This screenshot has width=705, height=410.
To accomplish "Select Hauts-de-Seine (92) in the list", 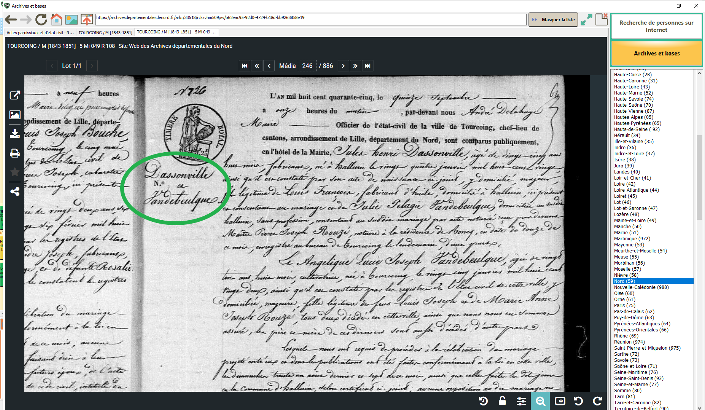I will click(637, 129).
